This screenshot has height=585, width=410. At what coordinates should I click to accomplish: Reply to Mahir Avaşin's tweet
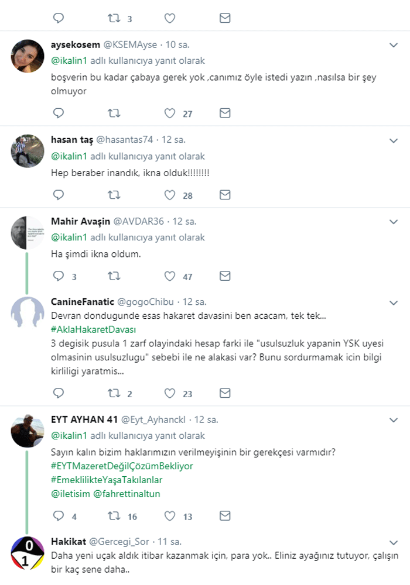click(58, 276)
